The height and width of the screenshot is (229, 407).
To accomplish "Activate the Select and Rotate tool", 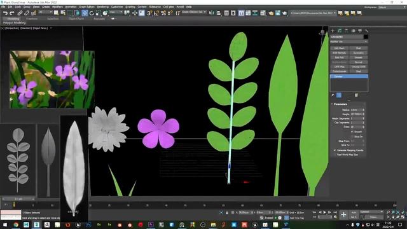I will point(92,13).
